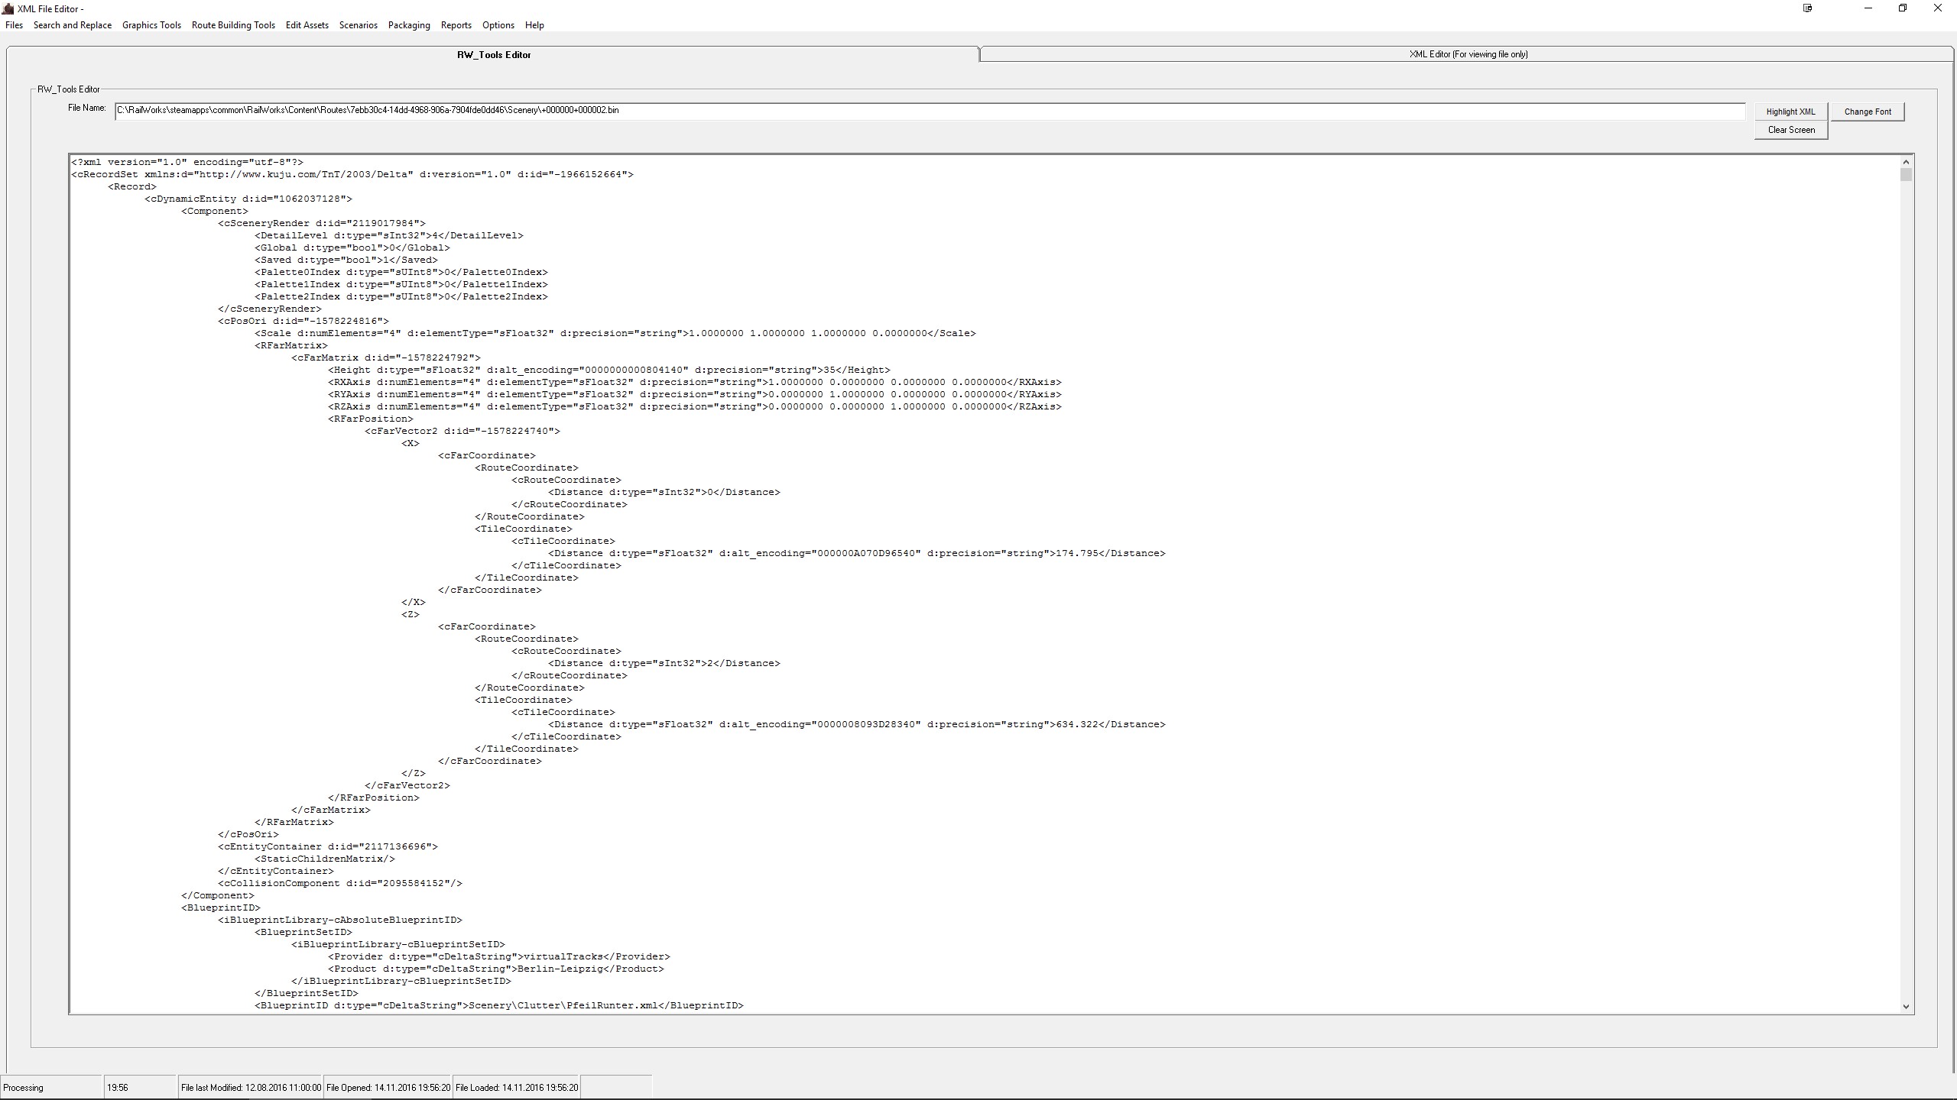Open the Packaging menu
The image size is (1957, 1100).
click(409, 25)
